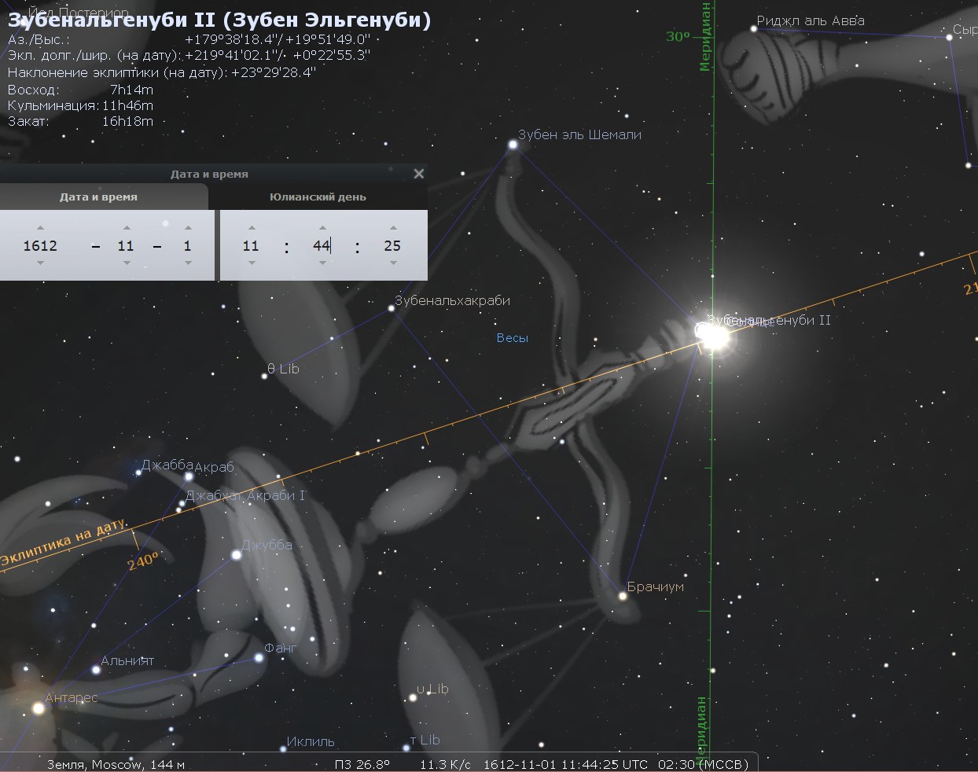Increase the day using its up arrow
Screen dimensions: 978x772
[187, 228]
